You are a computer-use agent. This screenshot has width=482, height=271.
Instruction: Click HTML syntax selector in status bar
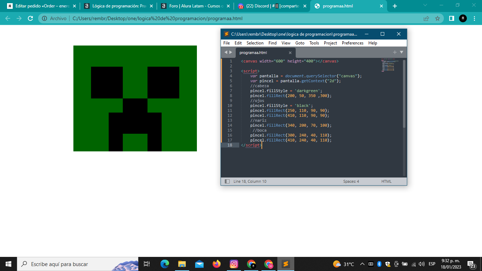click(x=386, y=181)
